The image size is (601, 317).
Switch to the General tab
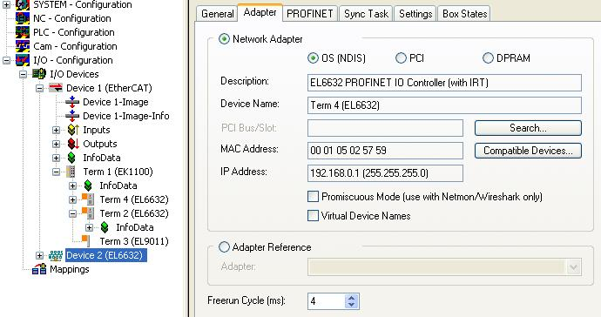pos(218,14)
